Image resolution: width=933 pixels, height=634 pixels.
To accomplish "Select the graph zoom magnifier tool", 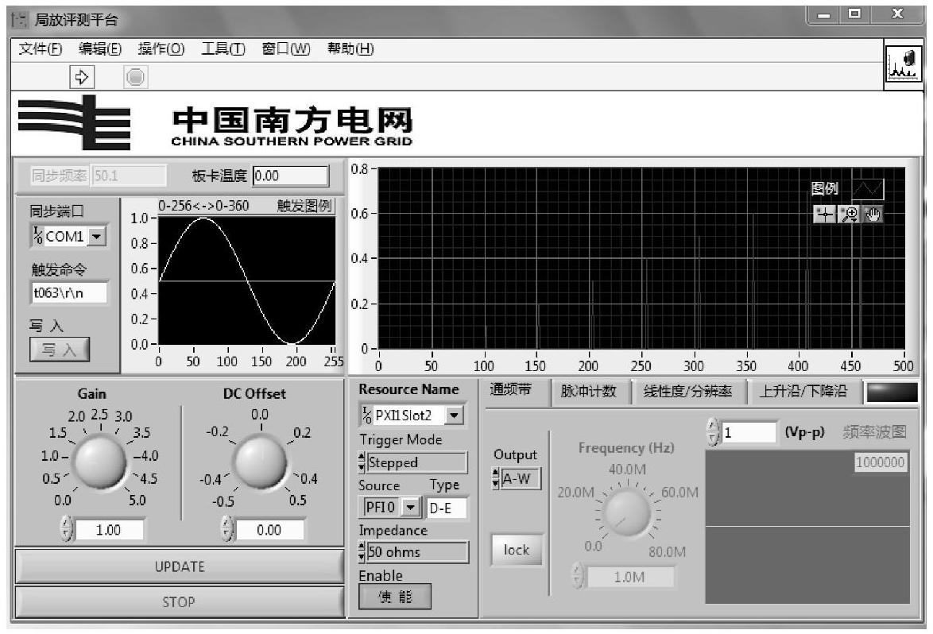I will [x=849, y=215].
